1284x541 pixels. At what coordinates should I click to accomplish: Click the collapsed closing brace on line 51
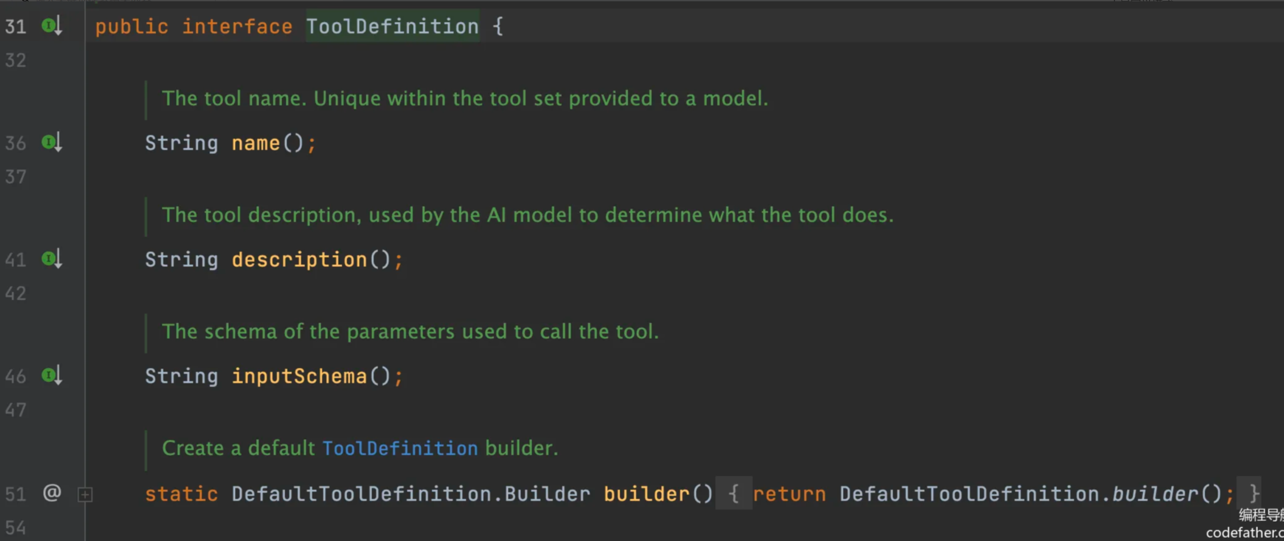pos(1254,494)
